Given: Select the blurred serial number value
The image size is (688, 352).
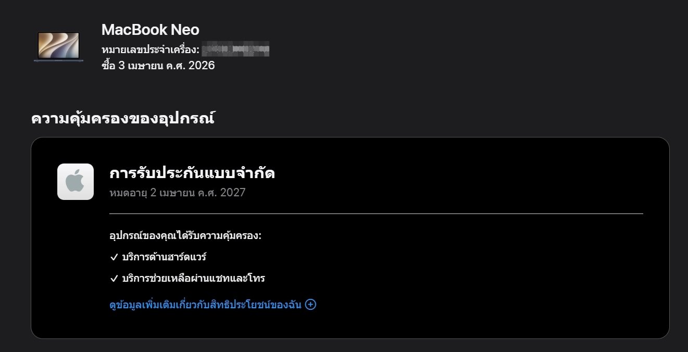Looking at the screenshot, I should 236,50.
